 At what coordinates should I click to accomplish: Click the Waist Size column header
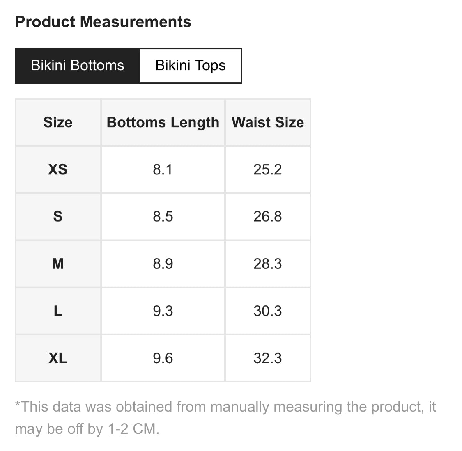tap(268, 122)
